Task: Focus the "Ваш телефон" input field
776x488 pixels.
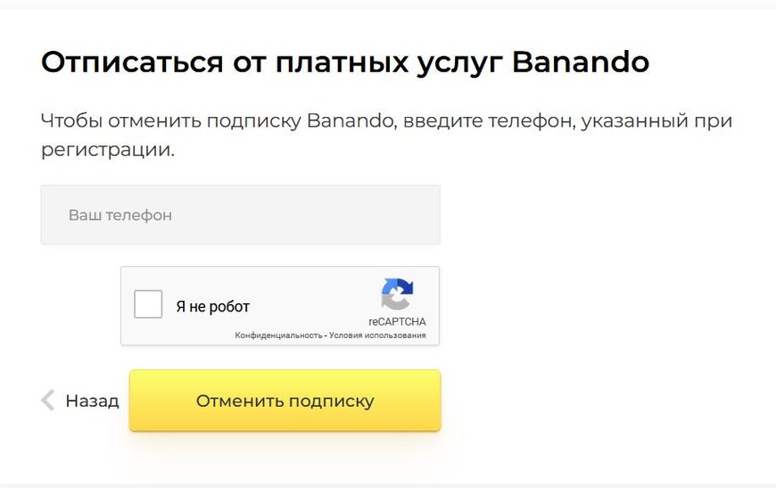Action: point(240,215)
